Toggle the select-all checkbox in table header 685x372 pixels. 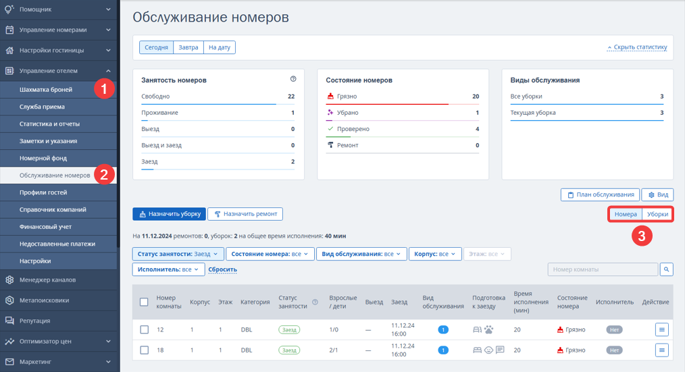(144, 302)
